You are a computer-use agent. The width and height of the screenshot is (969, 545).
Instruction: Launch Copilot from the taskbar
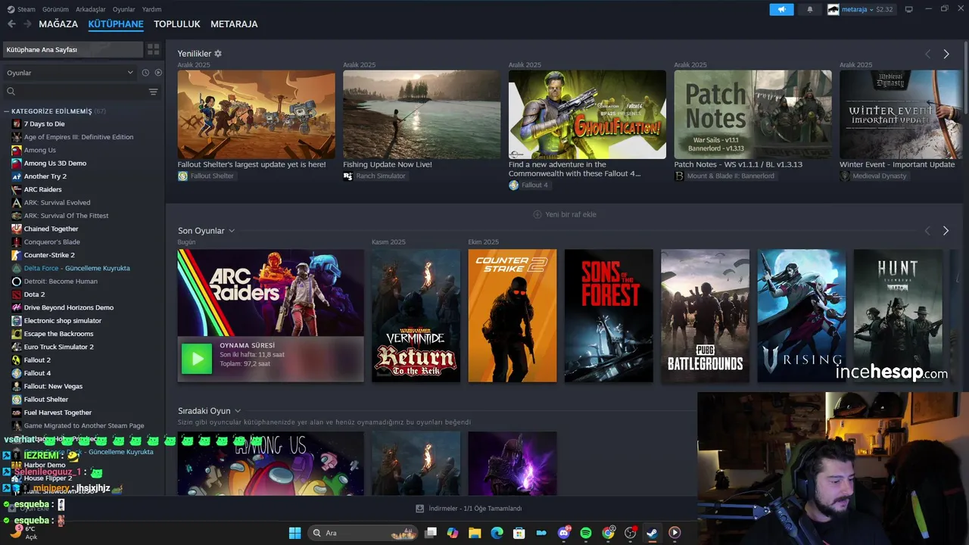pos(453,533)
